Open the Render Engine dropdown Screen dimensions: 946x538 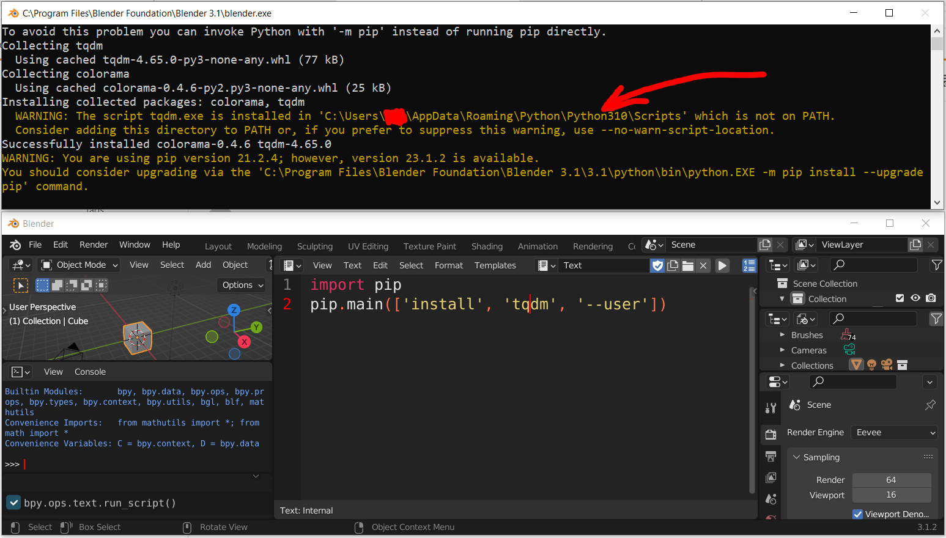(893, 432)
